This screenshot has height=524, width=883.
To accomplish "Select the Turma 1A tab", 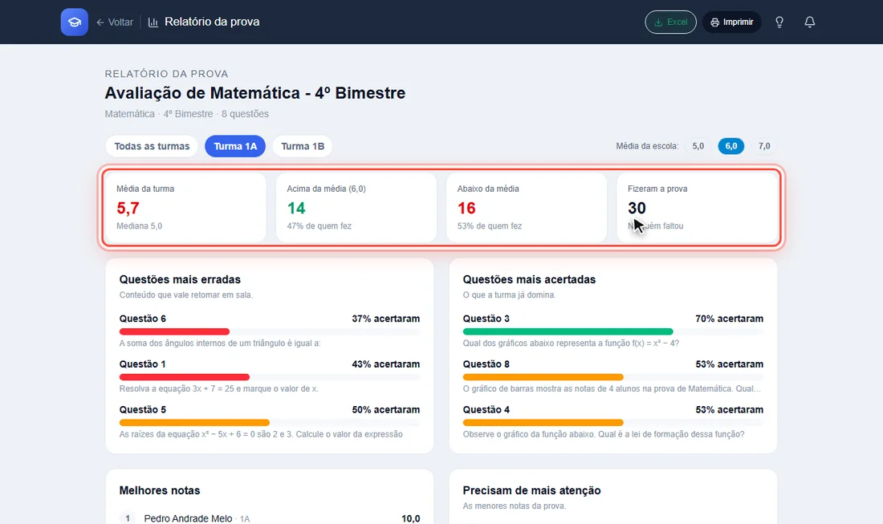I will [235, 146].
